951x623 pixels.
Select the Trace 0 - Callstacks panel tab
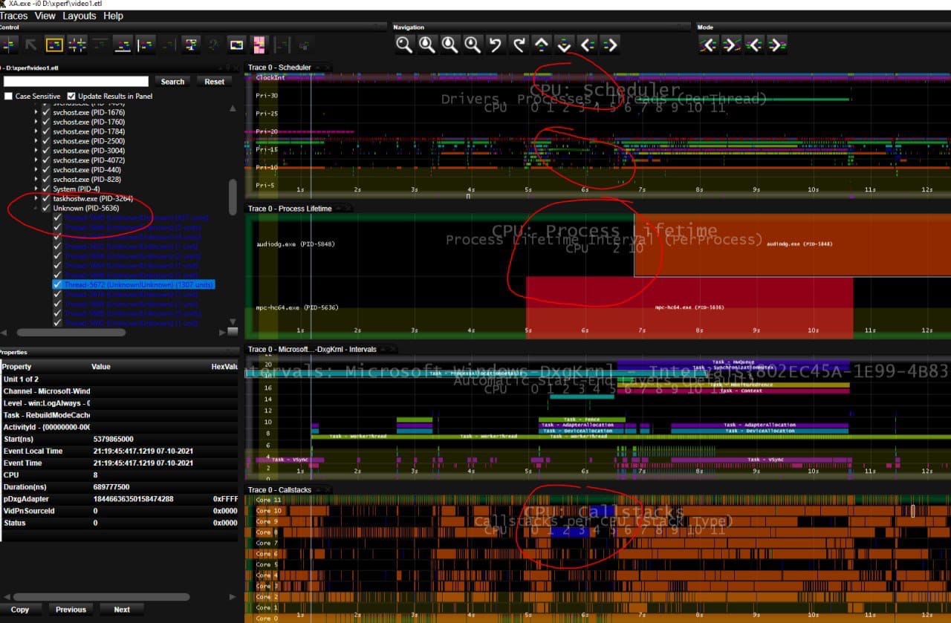(280, 490)
